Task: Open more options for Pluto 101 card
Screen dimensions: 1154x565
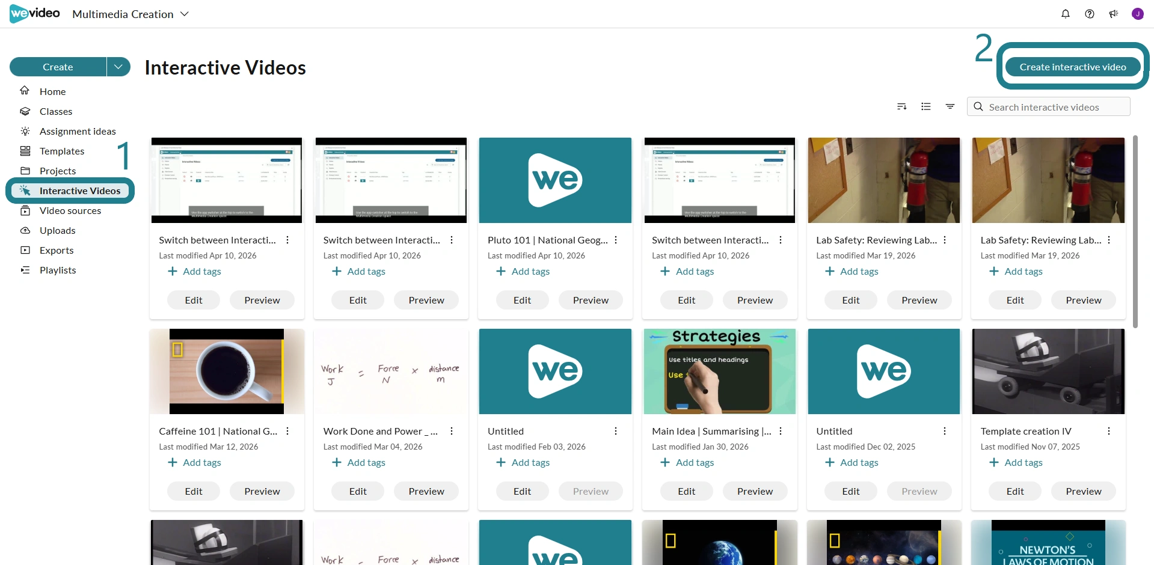Action: click(x=616, y=240)
